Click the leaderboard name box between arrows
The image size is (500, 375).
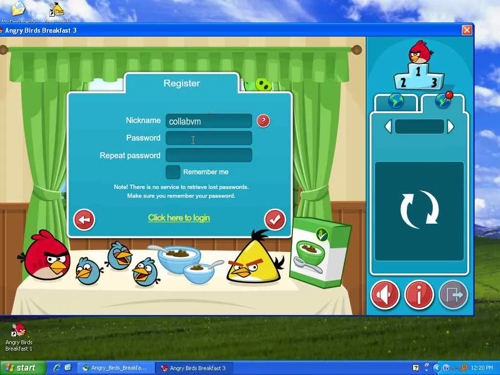click(x=419, y=127)
